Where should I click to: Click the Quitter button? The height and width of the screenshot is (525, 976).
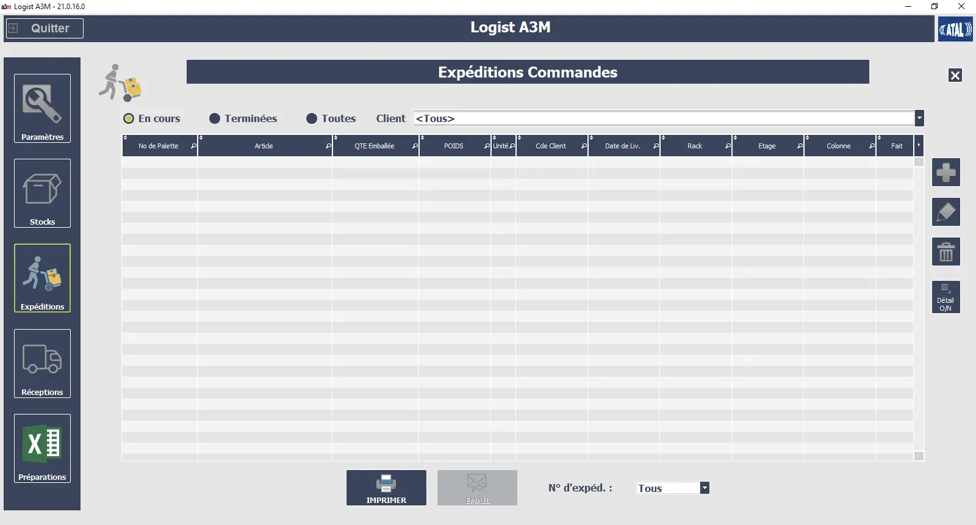tap(45, 28)
